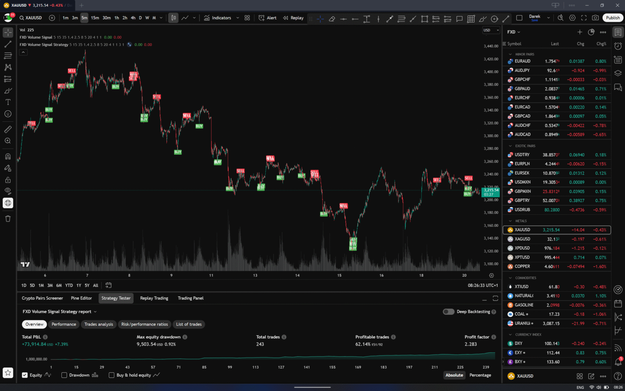Start bar Replay mode
The image size is (625, 391).
tap(293, 18)
